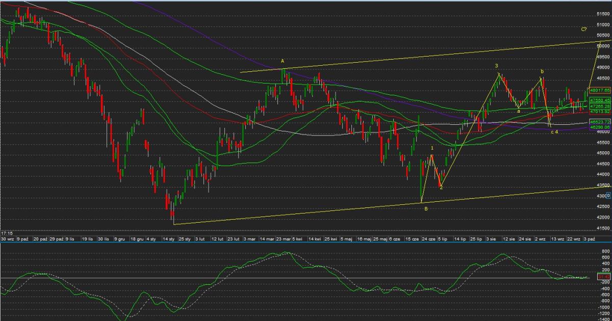Click the projected C? target label
This screenshot has height=321, width=612.
point(584,30)
